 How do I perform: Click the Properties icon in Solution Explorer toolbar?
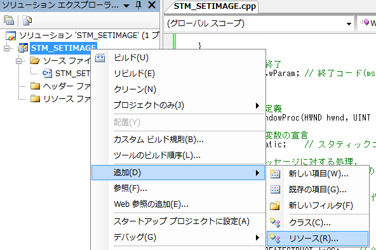(9, 20)
